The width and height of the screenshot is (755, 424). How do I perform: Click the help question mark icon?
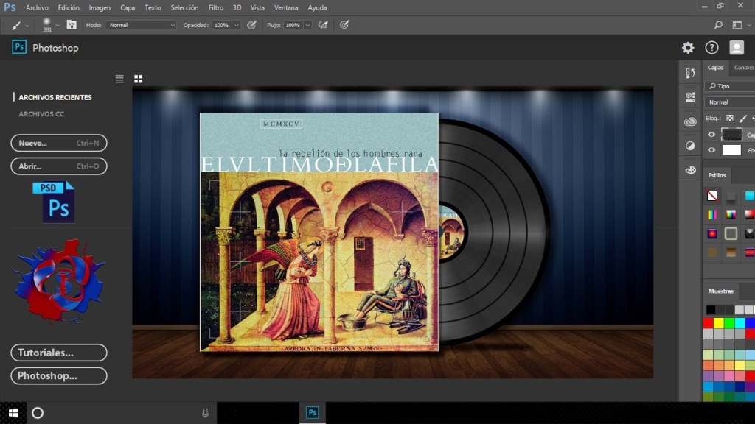pos(711,48)
